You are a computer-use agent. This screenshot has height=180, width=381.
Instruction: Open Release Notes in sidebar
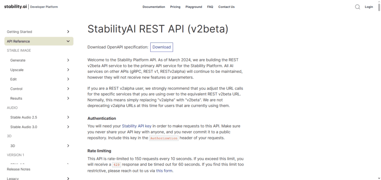(19, 169)
